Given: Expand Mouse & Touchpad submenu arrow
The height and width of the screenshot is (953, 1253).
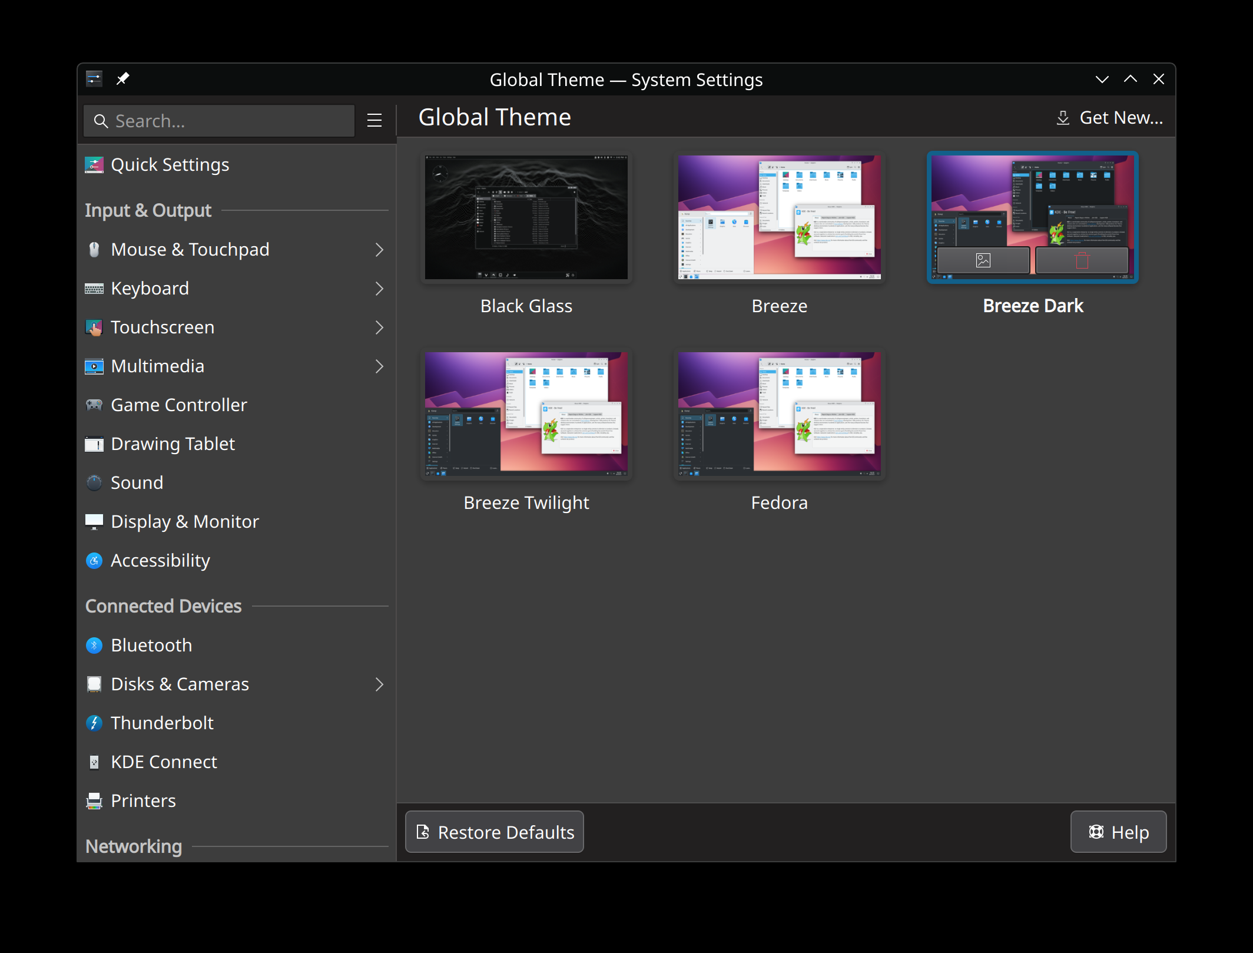Looking at the screenshot, I should 379,250.
